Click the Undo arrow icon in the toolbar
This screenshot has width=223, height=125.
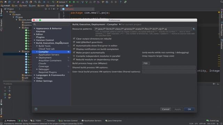coord(14,2)
